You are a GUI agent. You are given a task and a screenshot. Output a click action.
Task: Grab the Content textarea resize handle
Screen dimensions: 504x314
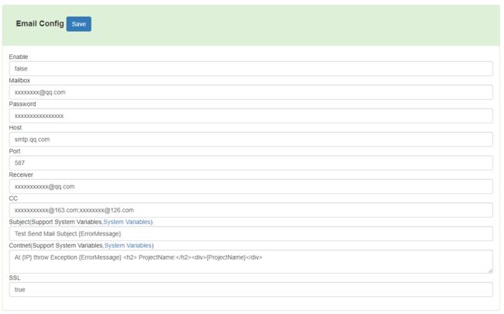pyautogui.click(x=490, y=271)
